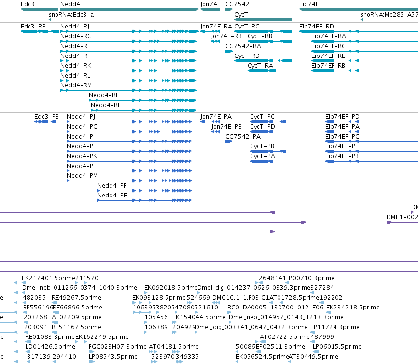
Task: Click the Nedd4 gene bar
Action: coord(130,9)
